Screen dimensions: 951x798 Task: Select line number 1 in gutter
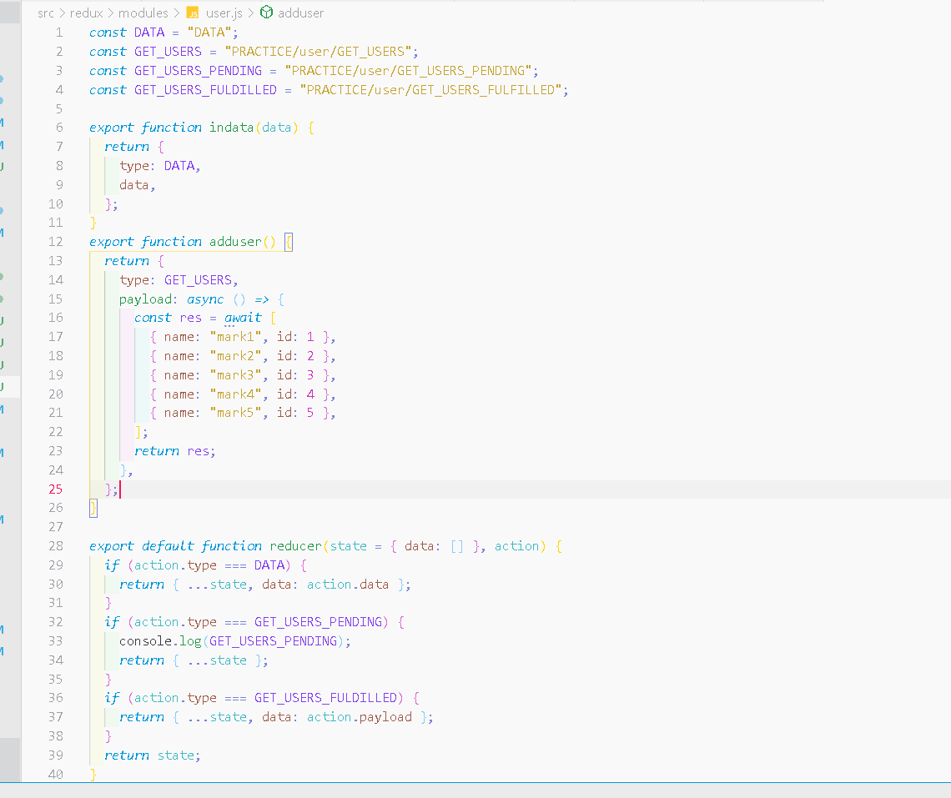pos(59,33)
